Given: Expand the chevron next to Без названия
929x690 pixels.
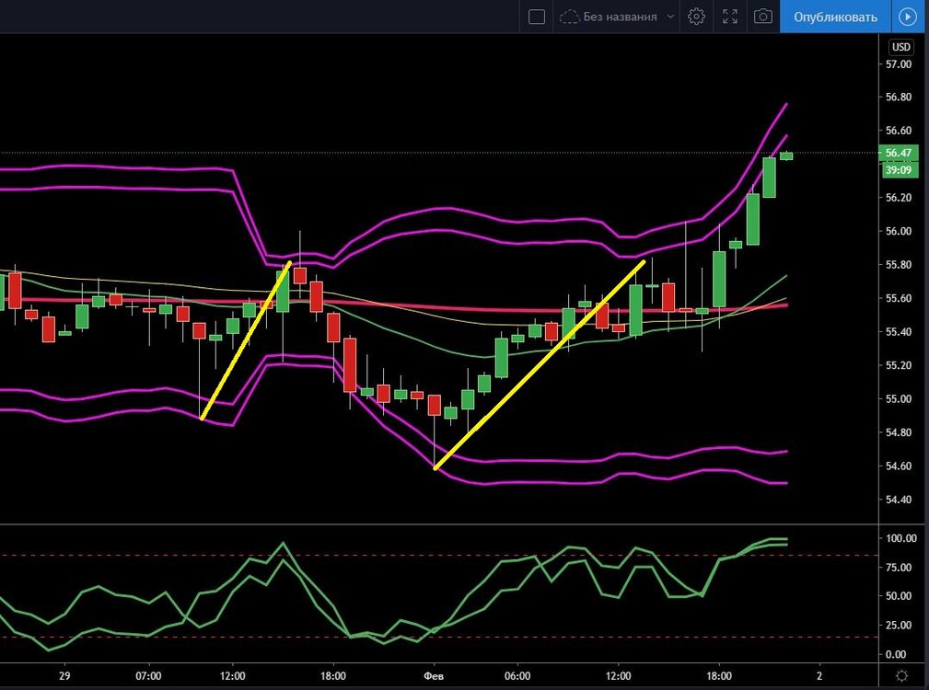Looking at the screenshot, I should tap(670, 17).
